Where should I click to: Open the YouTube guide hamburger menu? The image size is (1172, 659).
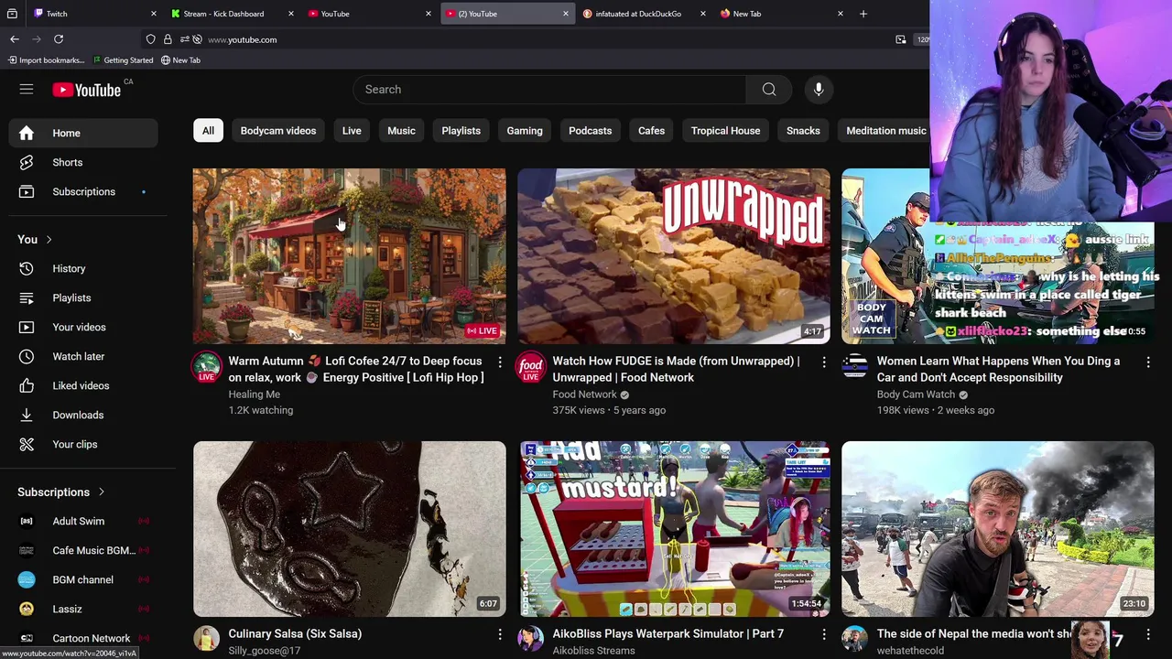[27, 89]
